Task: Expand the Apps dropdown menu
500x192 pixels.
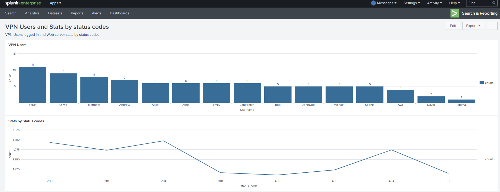Action: click(55, 3)
